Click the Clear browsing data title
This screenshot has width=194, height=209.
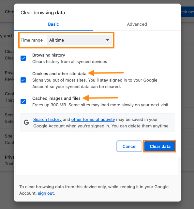(x=43, y=13)
